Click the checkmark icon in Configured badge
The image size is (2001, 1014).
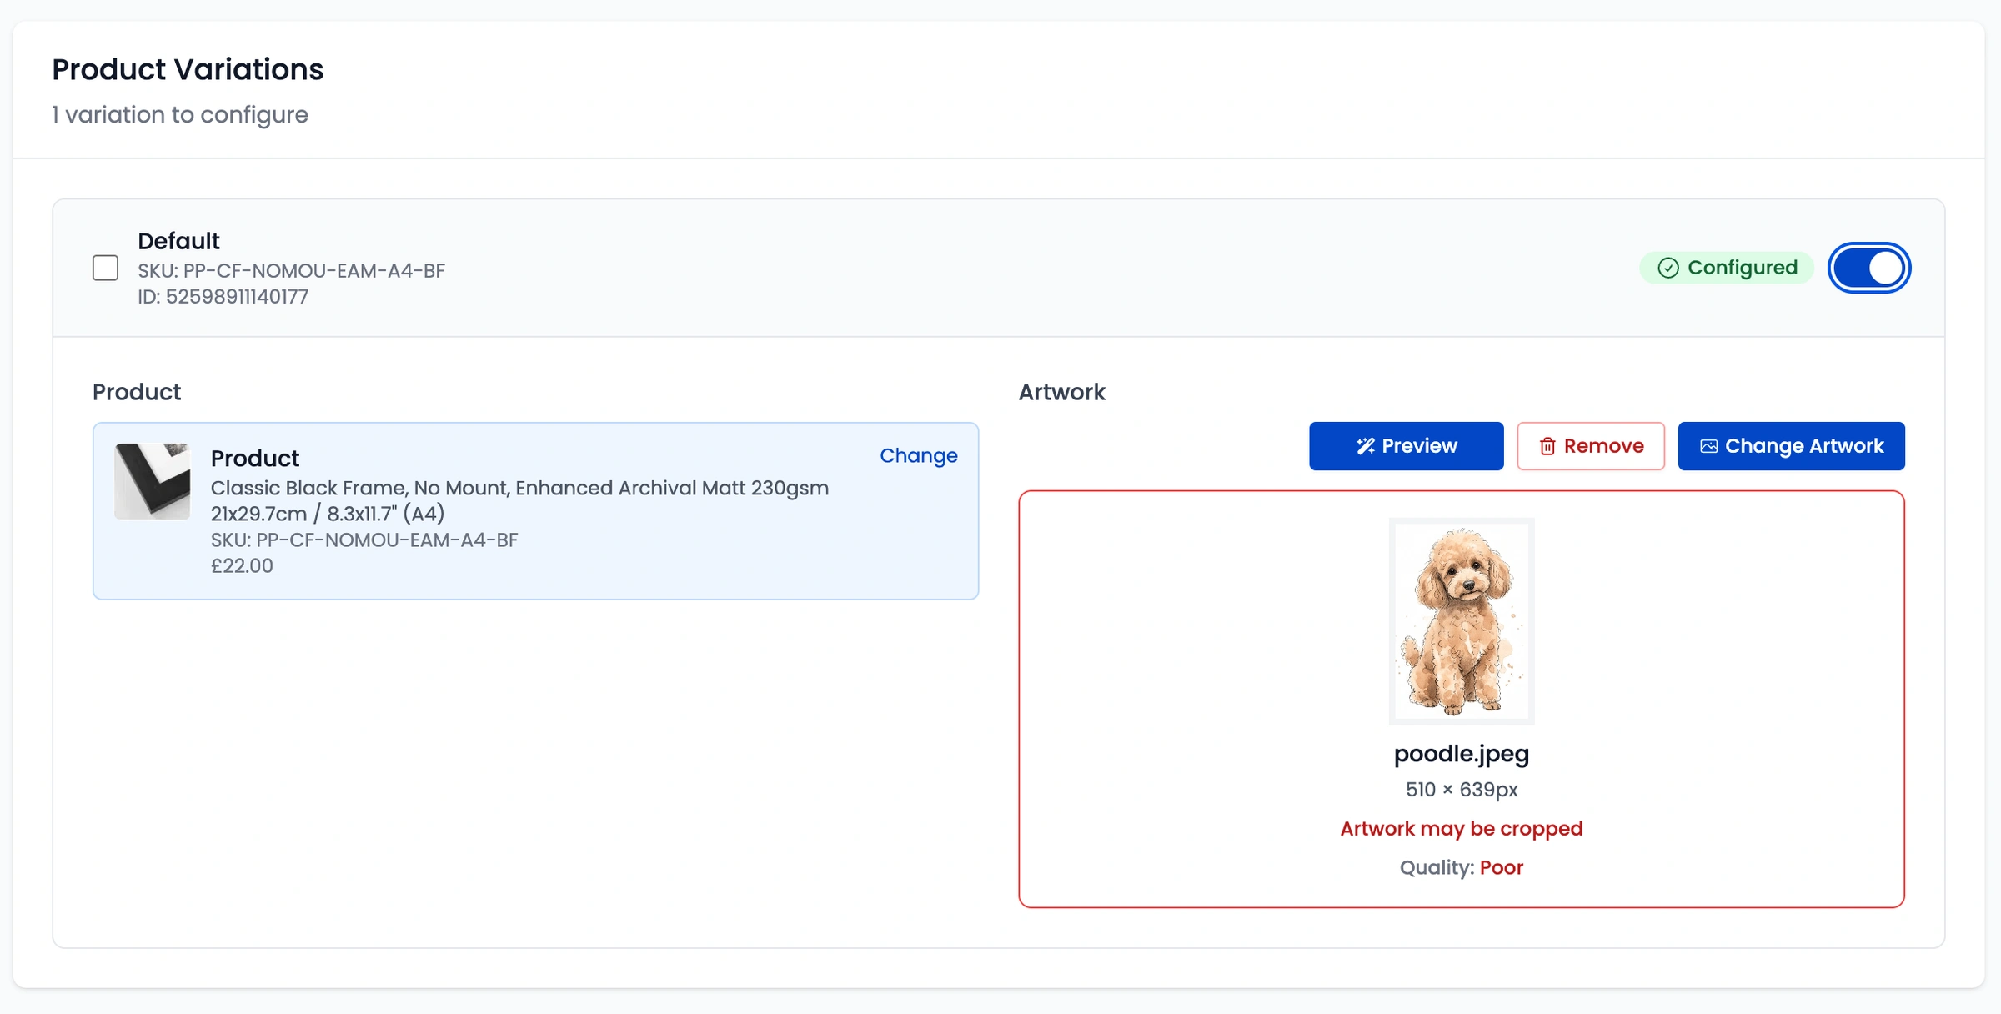(1668, 268)
